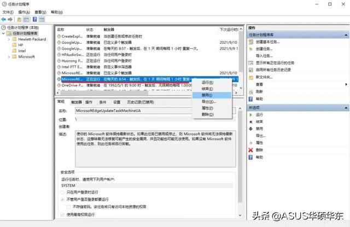
Task: Click the 结束 stop icon under 所选项
Action: tap(251, 122)
